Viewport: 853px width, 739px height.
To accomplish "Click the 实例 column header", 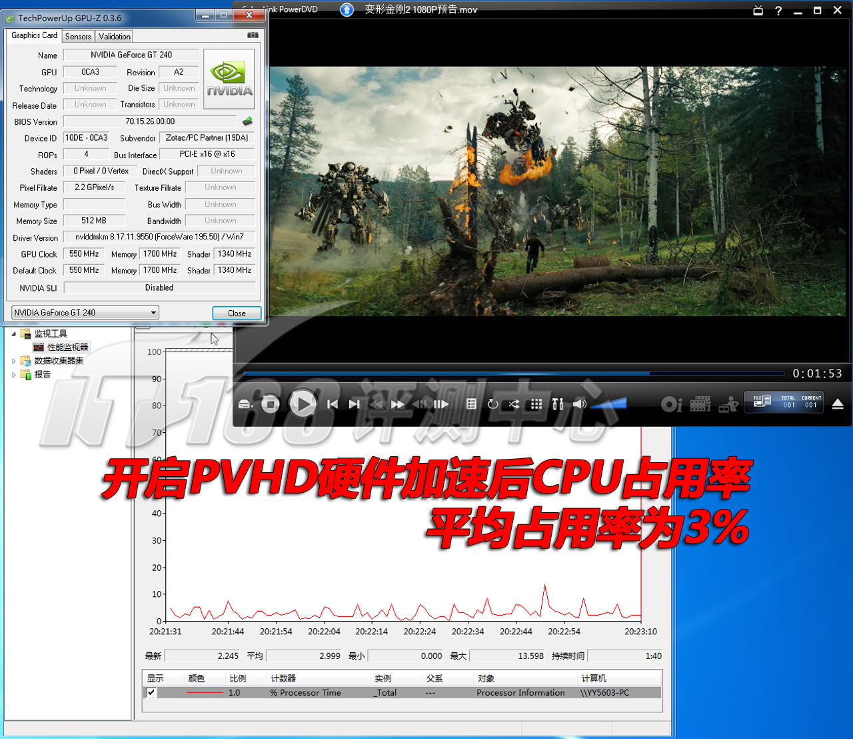I will pos(397,678).
